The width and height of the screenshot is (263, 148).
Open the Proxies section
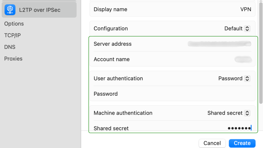click(13, 59)
